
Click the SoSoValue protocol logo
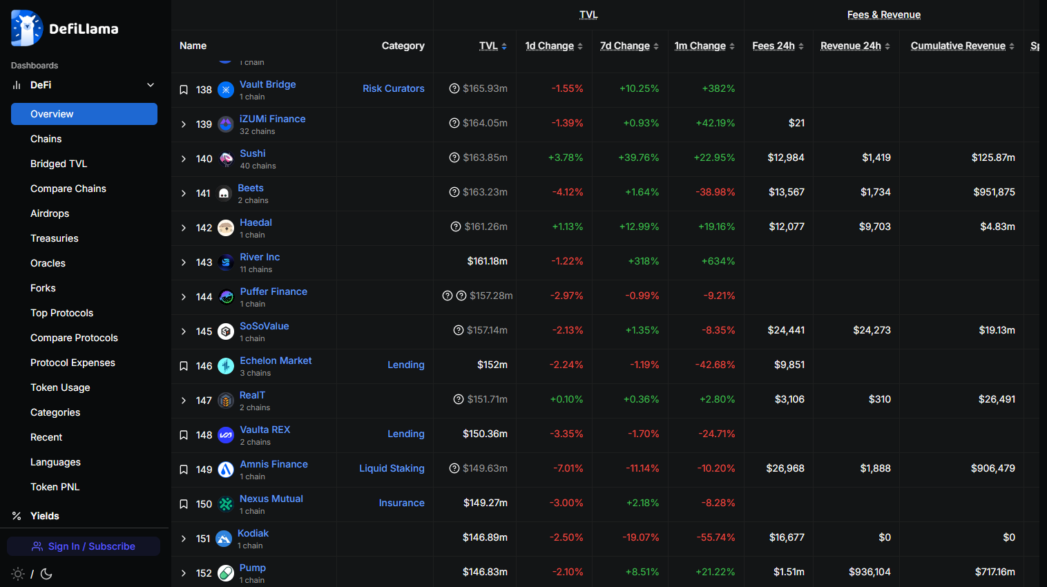point(226,331)
